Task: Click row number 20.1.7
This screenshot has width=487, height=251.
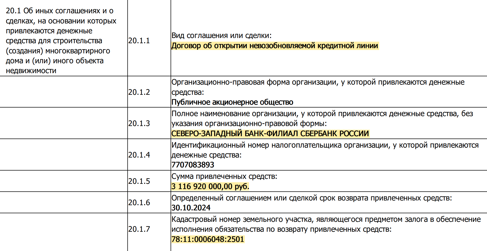Action: pyautogui.click(x=139, y=229)
